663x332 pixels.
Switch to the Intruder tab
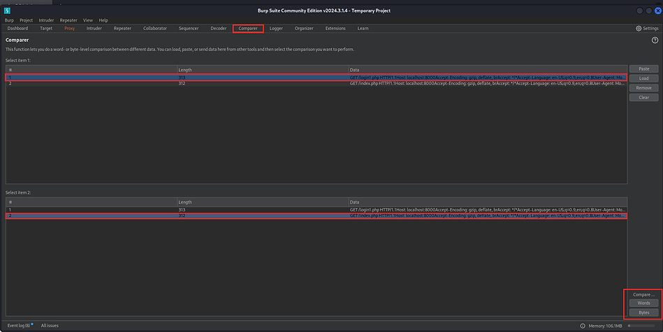click(x=94, y=29)
